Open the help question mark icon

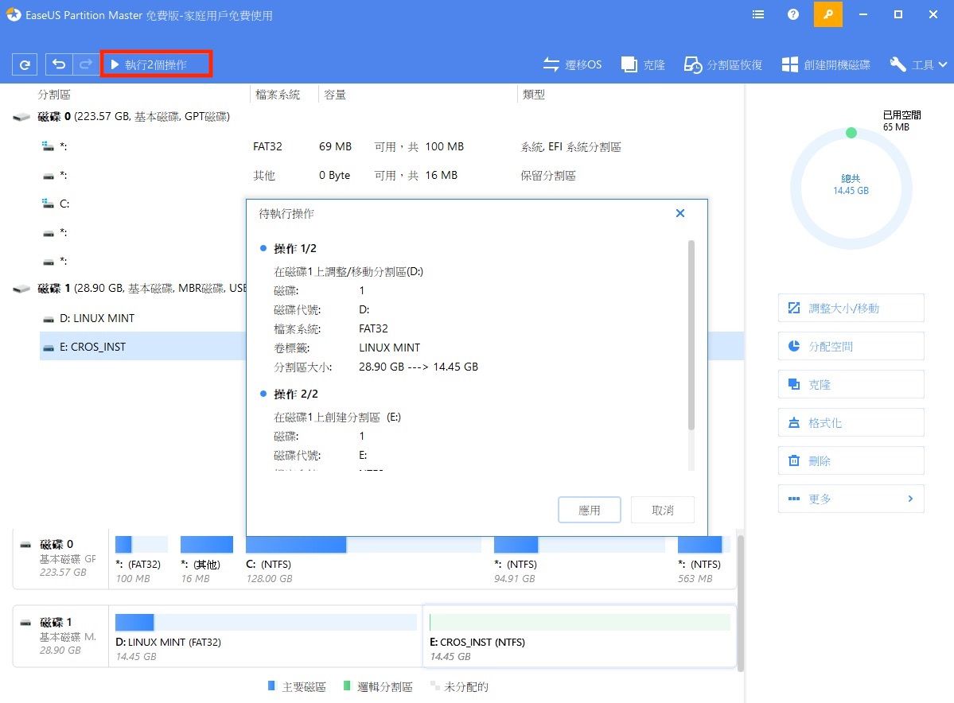pos(792,14)
